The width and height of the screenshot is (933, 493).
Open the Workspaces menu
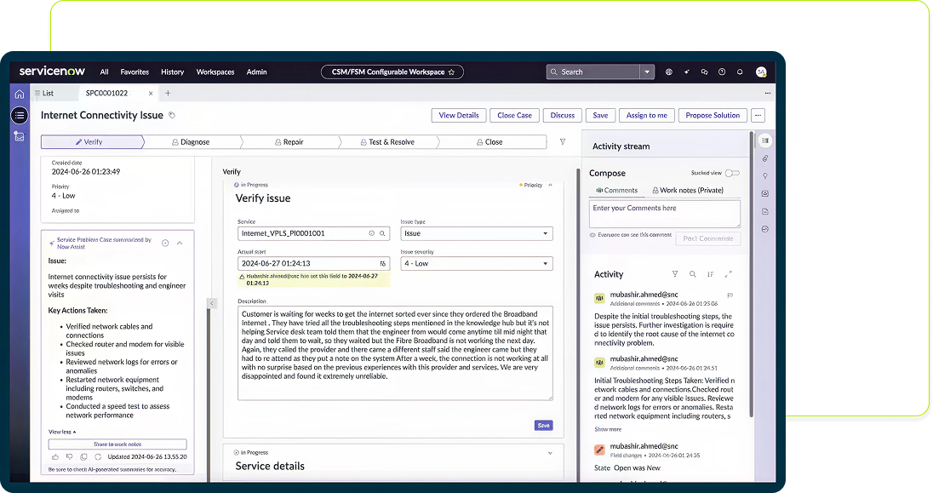pyautogui.click(x=215, y=72)
